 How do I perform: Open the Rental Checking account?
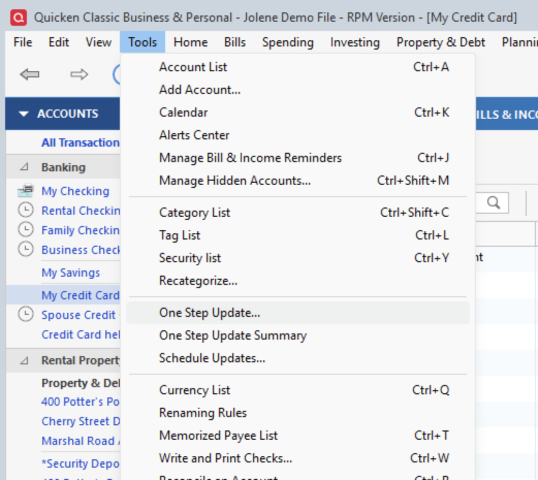[81, 210]
